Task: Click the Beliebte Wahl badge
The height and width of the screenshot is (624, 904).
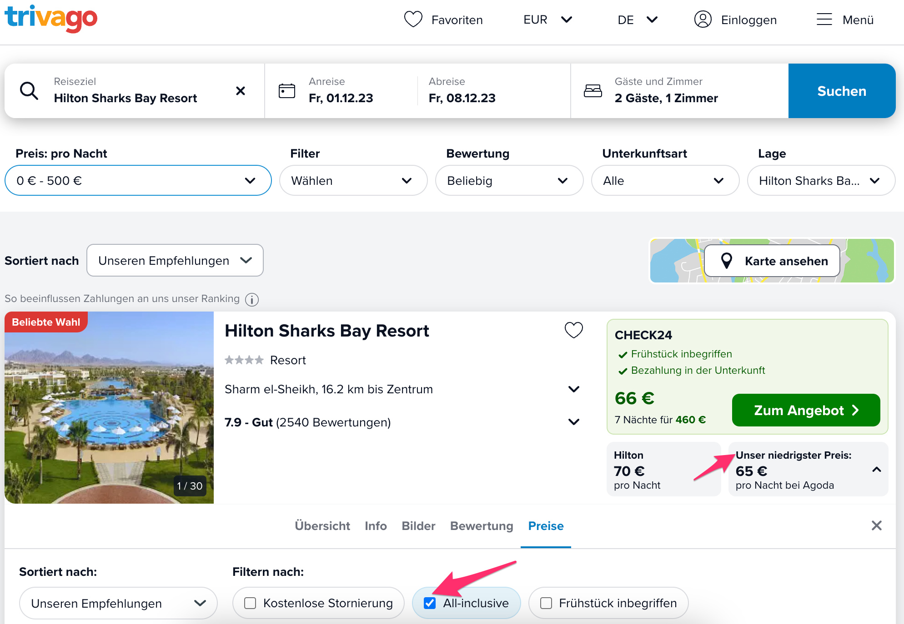Action: pos(46,322)
